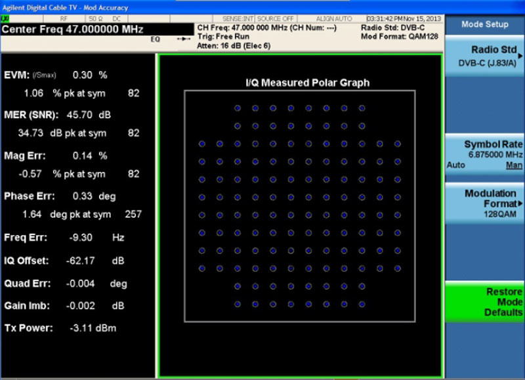Click the ALIGN AUTO status indicator
Viewport: 525px width, 380px height.
coord(334,19)
